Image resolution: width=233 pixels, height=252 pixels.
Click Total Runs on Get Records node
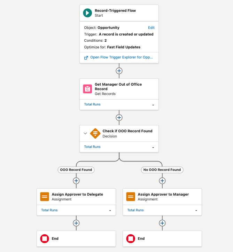point(92,104)
